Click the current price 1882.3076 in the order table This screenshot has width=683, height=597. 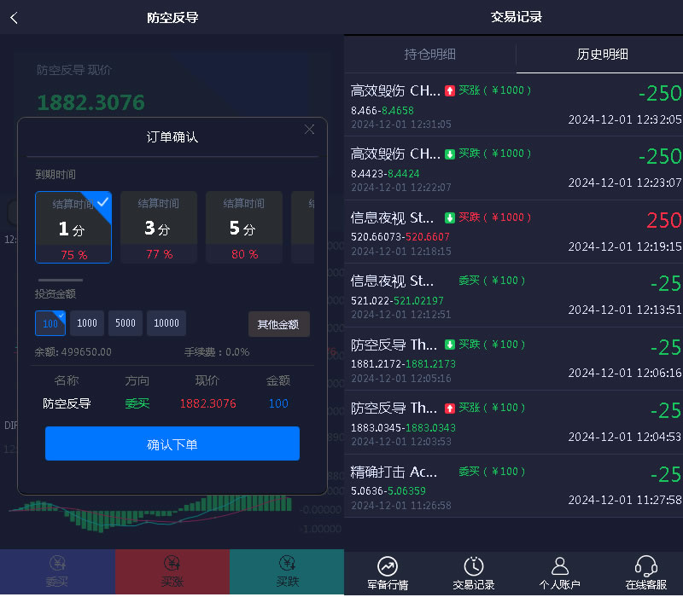tap(207, 403)
